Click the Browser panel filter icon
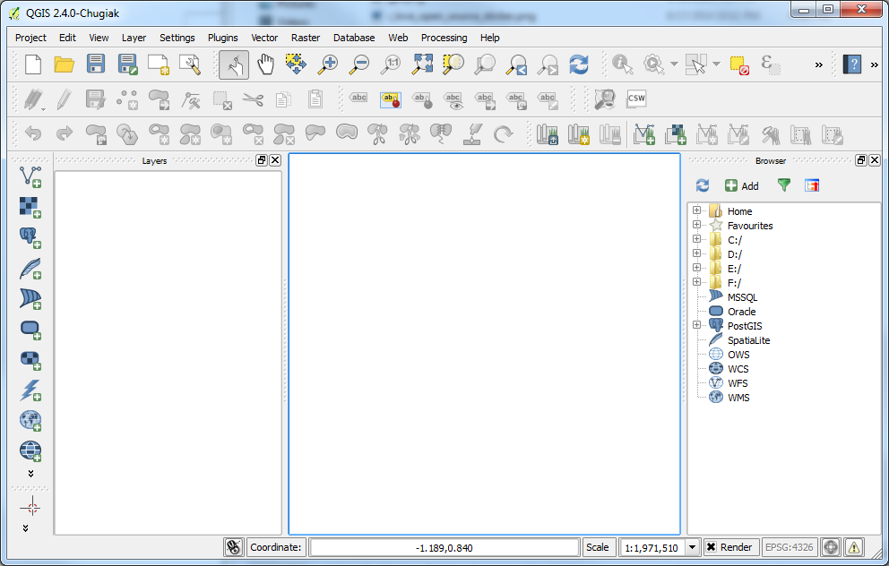This screenshot has height=566, width=889. [784, 185]
